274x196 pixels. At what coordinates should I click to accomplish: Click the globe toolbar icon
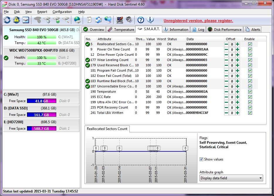77,20
